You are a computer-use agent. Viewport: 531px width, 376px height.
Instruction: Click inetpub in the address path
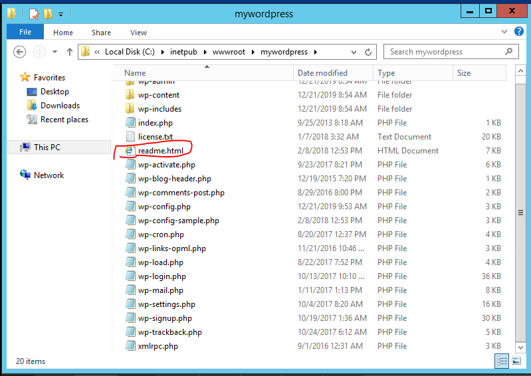183,52
